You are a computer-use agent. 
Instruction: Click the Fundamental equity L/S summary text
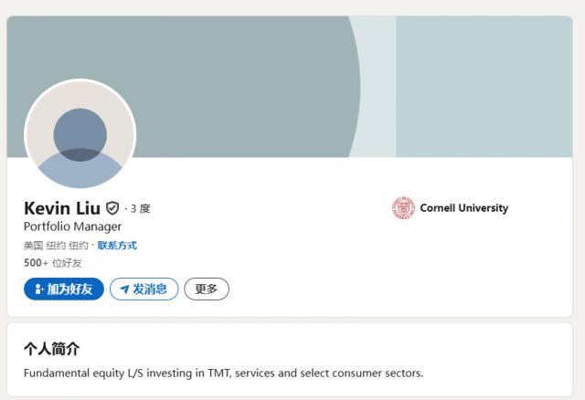click(x=223, y=373)
